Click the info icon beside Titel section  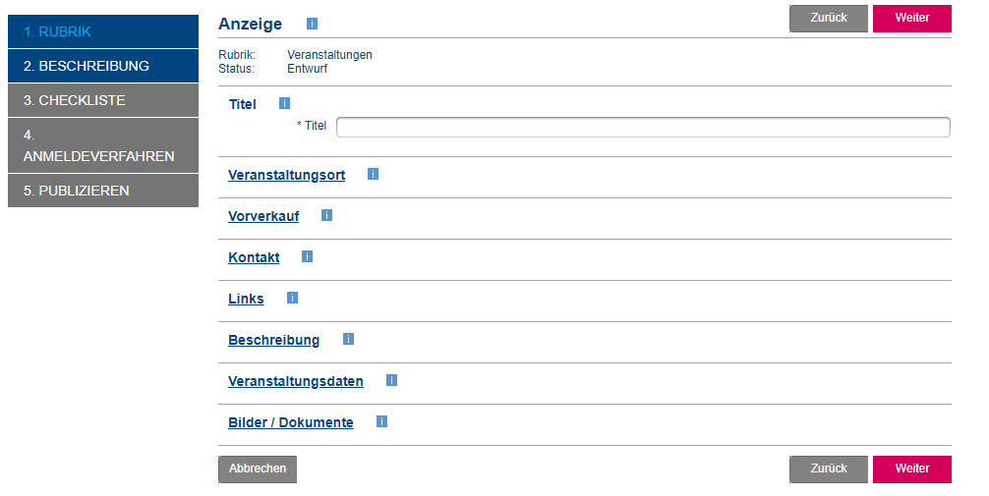(x=285, y=103)
